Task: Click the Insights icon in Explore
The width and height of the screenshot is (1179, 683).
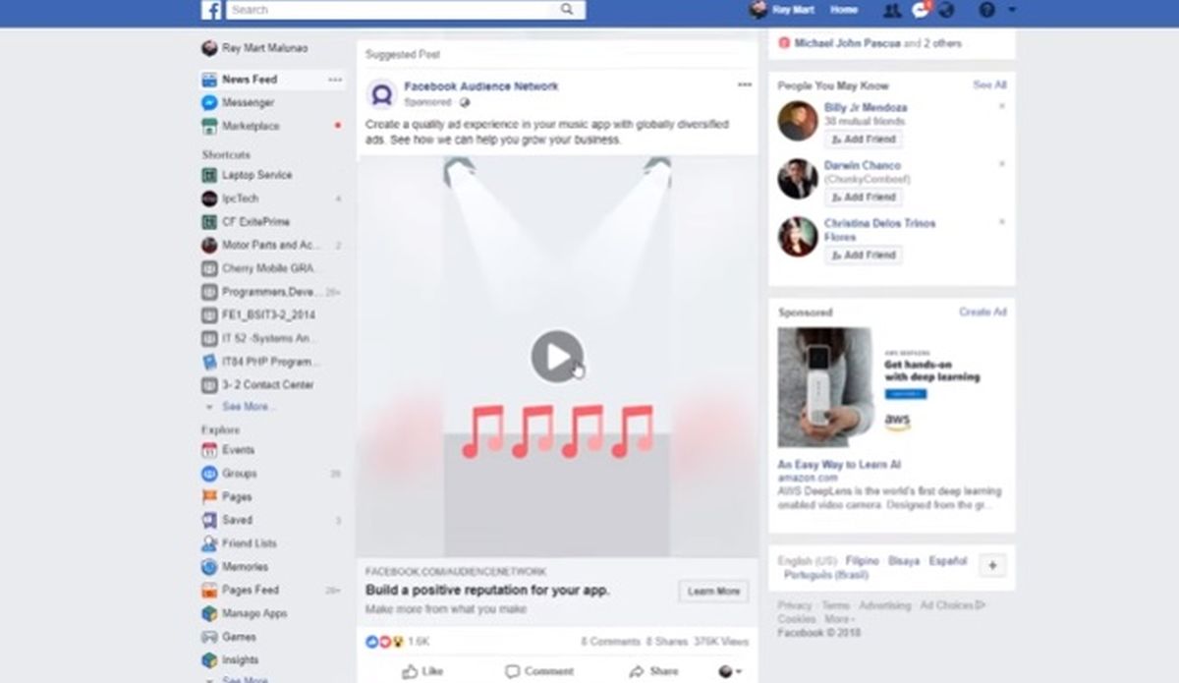Action: tap(209, 660)
